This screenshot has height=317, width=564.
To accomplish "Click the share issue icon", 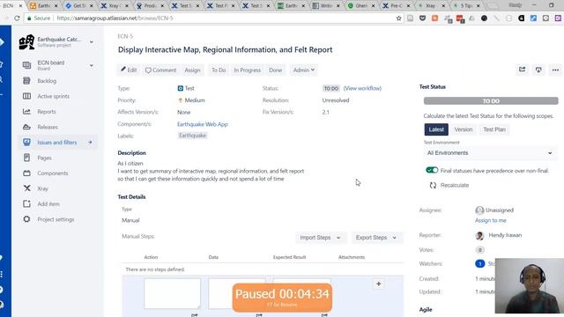I will click(x=522, y=70).
